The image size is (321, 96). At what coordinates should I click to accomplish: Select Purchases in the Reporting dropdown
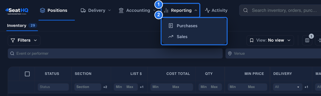click(194, 26)
